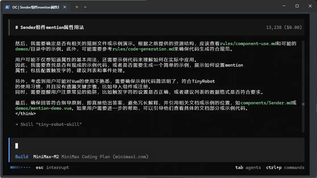Click the 13,238 ($0.00) token counter

pyautogui.click(x=283, y=27)
